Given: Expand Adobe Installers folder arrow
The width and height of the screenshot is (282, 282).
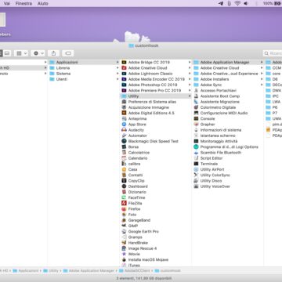Looking at the screenshot, I should (262, 79).
